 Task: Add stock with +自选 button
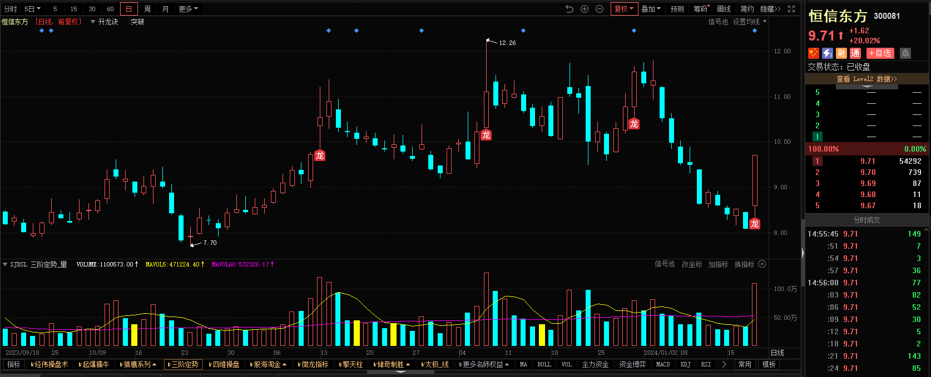tap(880, 53)
